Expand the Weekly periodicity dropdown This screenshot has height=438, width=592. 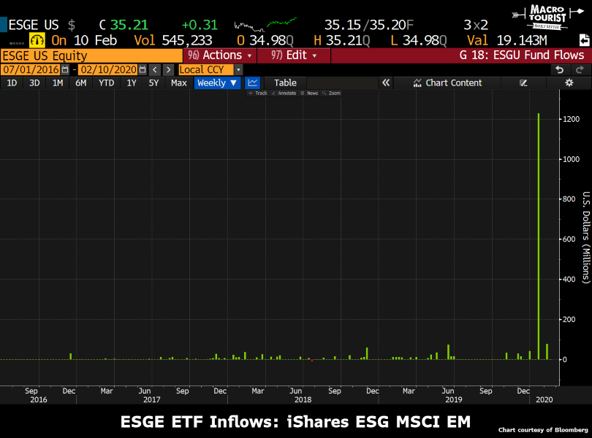click(217, 82)
